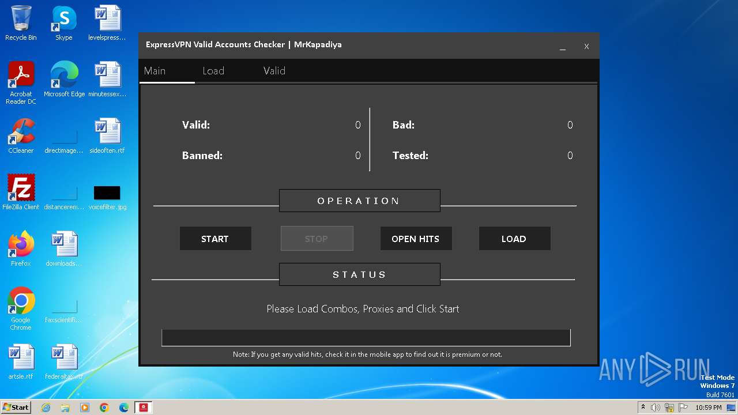Click the progress bar under the status text
738x415 pixels.
366,338
